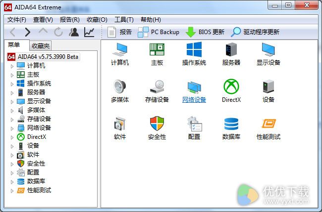
Task: Click the 网络设备 icon in the tree
Action: point(21,128)
